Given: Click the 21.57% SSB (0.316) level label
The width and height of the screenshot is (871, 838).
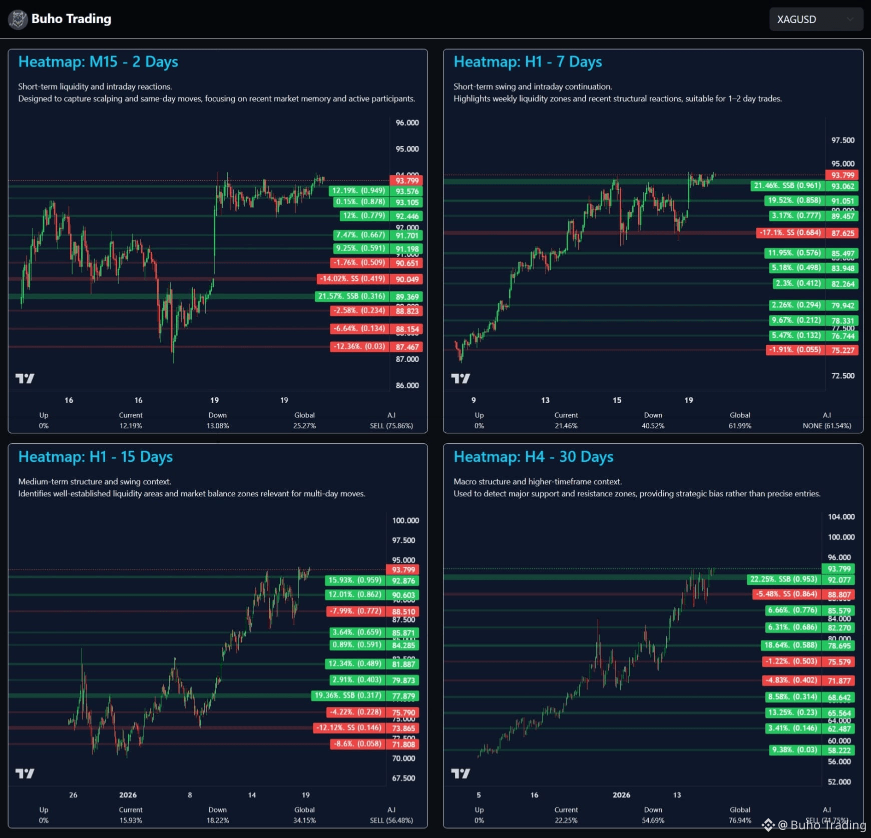Looking at the screenshot, I should click(x=351, y=296).
